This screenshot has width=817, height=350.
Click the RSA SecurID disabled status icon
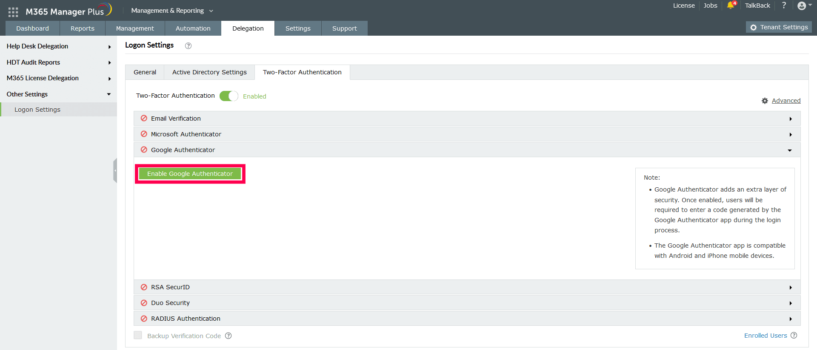pyautogui.click(x=144, y=287)
